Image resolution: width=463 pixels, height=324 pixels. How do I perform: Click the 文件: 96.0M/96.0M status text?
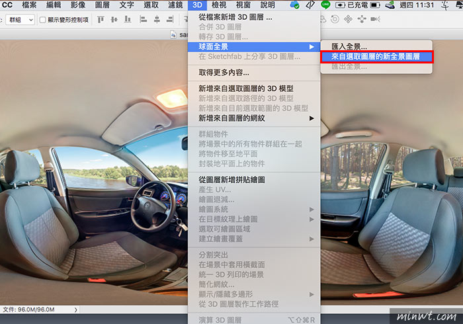28,309
